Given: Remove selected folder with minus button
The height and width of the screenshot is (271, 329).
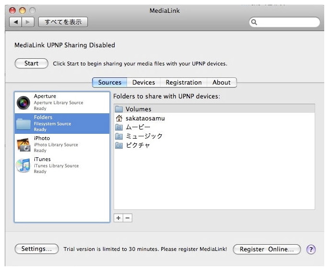Looking at the screenshot, I should point(127,218).
